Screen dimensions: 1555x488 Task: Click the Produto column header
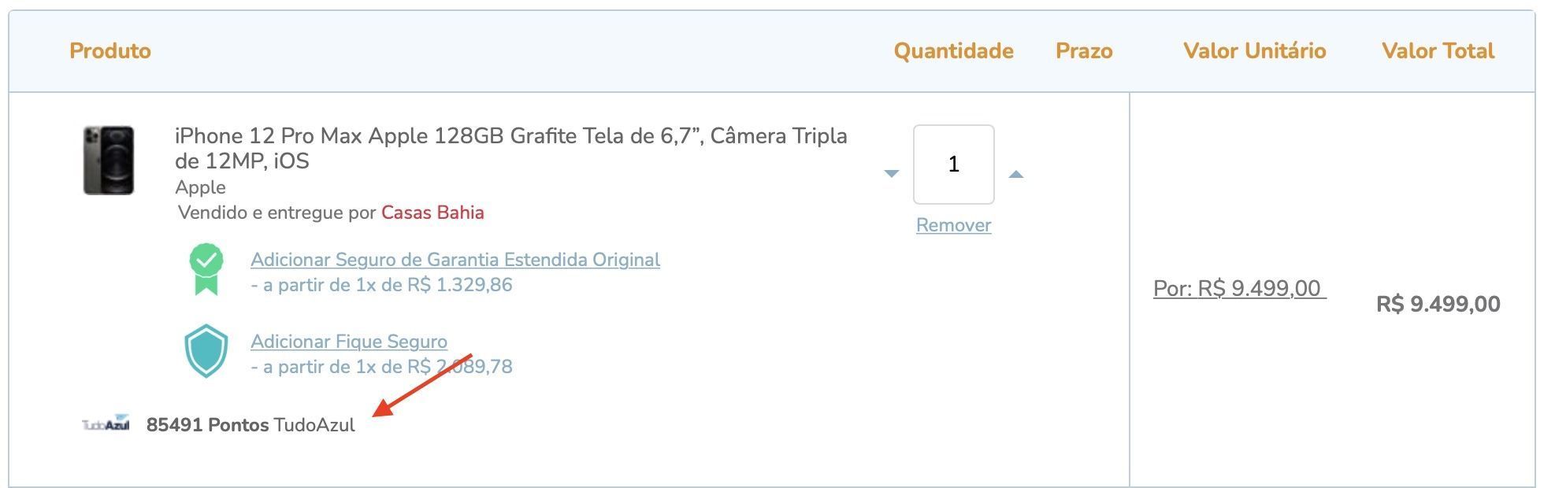click(x=110, y=51)
